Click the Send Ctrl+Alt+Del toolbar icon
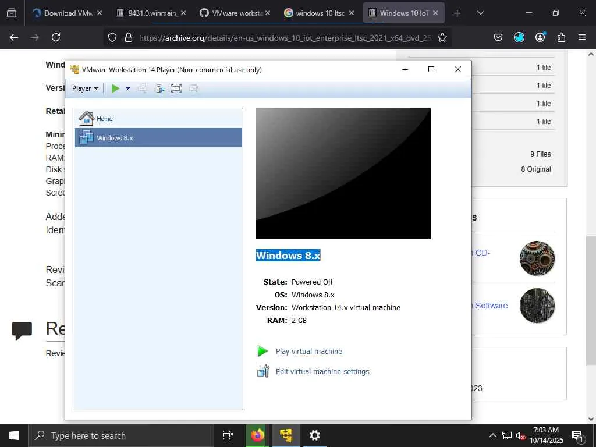This screenshot has width=596, height=447. (x=143, y=88)
